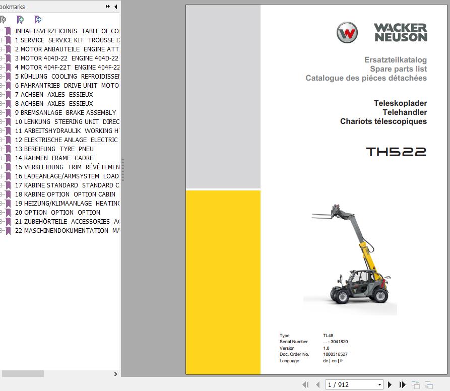Screen dimensions: 450x391
Task: Expand the 2 MOTOR ANBAUTEILE bookmark
Action: (x=1, y=49)
